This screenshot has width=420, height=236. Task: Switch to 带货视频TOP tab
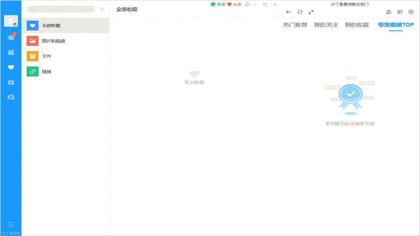pyautogui.click(x=396, y=25)
